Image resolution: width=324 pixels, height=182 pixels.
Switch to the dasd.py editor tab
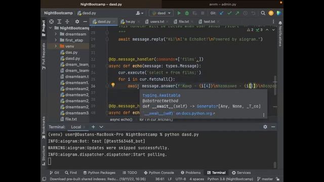pos(103,21)
